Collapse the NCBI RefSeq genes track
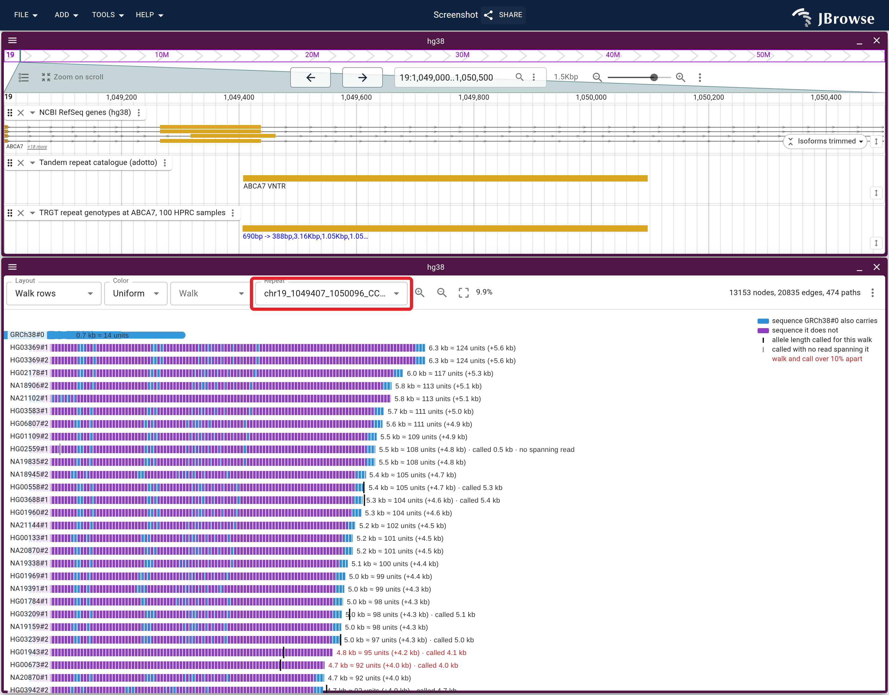Viewport: 889px width, 695px height. click(x=32, y=113)
